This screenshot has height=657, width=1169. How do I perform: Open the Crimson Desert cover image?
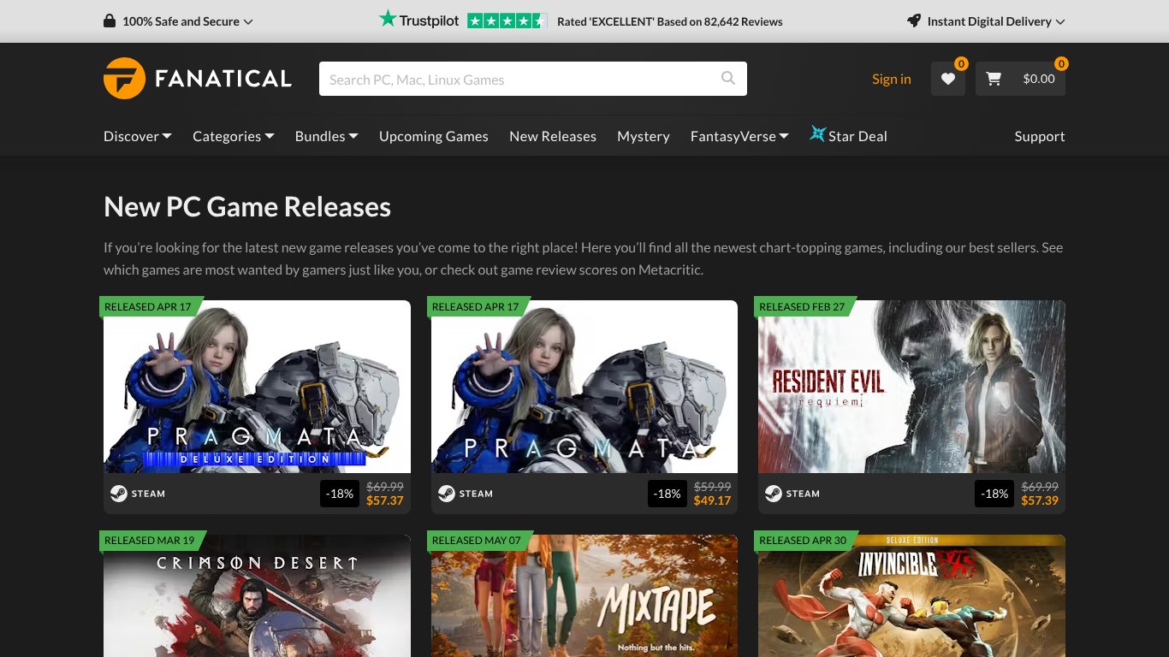[x=257, y=596]
